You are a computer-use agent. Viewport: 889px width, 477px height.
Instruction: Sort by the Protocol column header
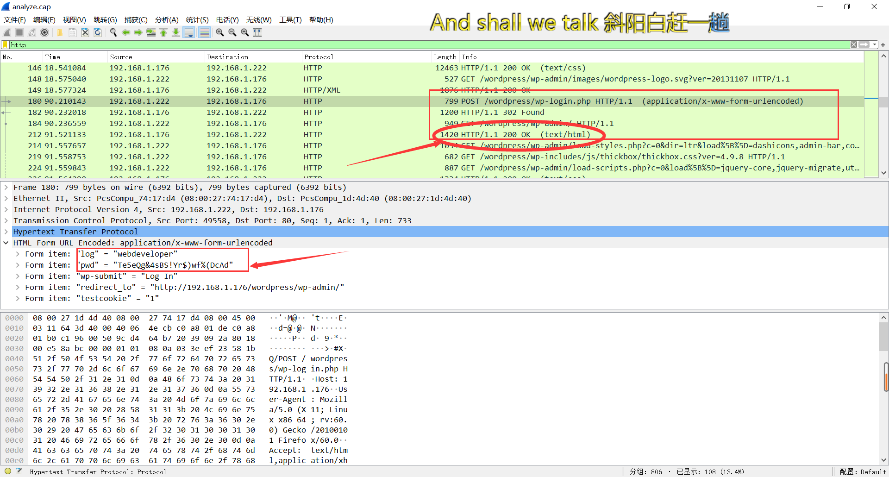point(367,57)
